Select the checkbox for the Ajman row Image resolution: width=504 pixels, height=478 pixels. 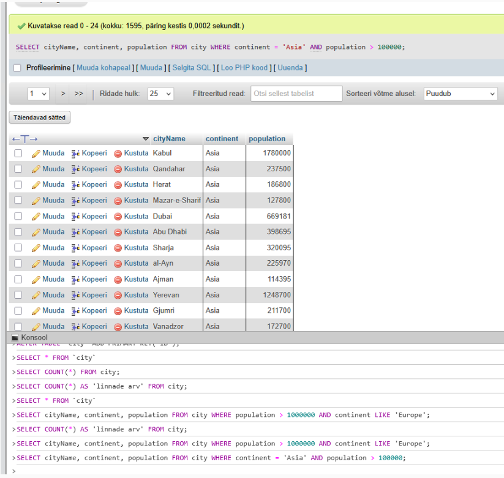pos(18,280)
